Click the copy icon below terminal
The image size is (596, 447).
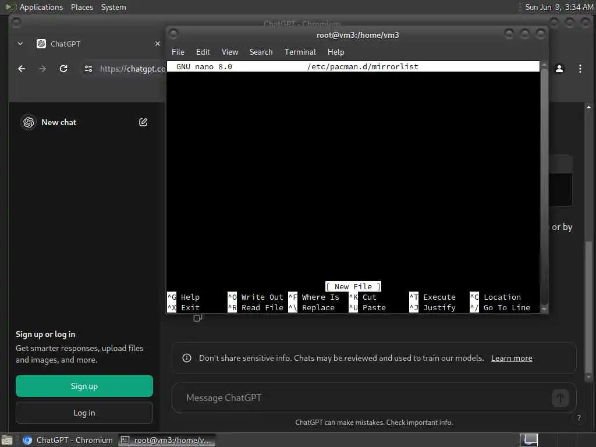[x=198, y=318]
